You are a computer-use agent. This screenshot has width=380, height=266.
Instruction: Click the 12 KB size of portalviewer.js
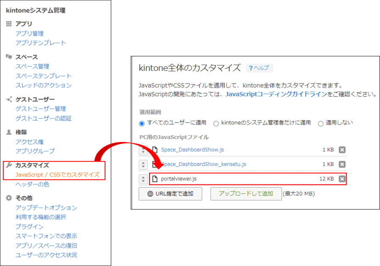pos(327,179)
